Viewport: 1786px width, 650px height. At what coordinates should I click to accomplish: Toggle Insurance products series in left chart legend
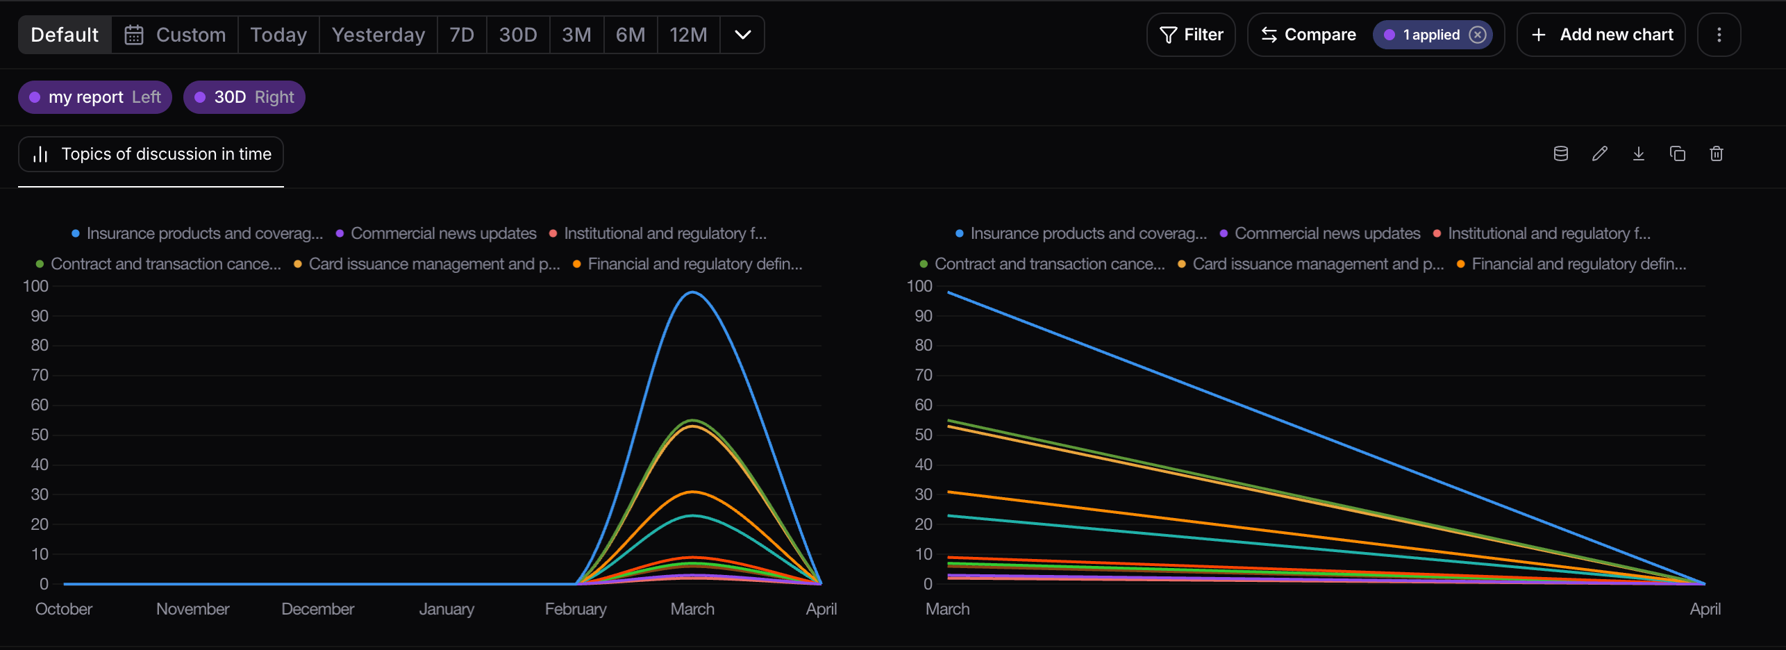(197, 233)
